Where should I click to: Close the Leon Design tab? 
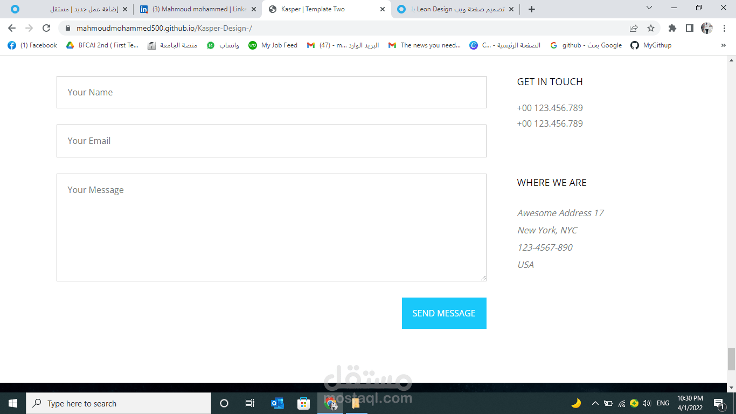tap(511, 9)
